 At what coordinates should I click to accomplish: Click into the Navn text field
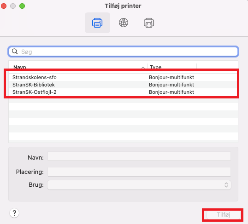(139, 156)
